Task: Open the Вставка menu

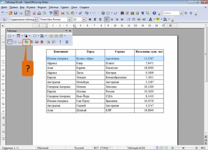Action: [x=31, y=7]
